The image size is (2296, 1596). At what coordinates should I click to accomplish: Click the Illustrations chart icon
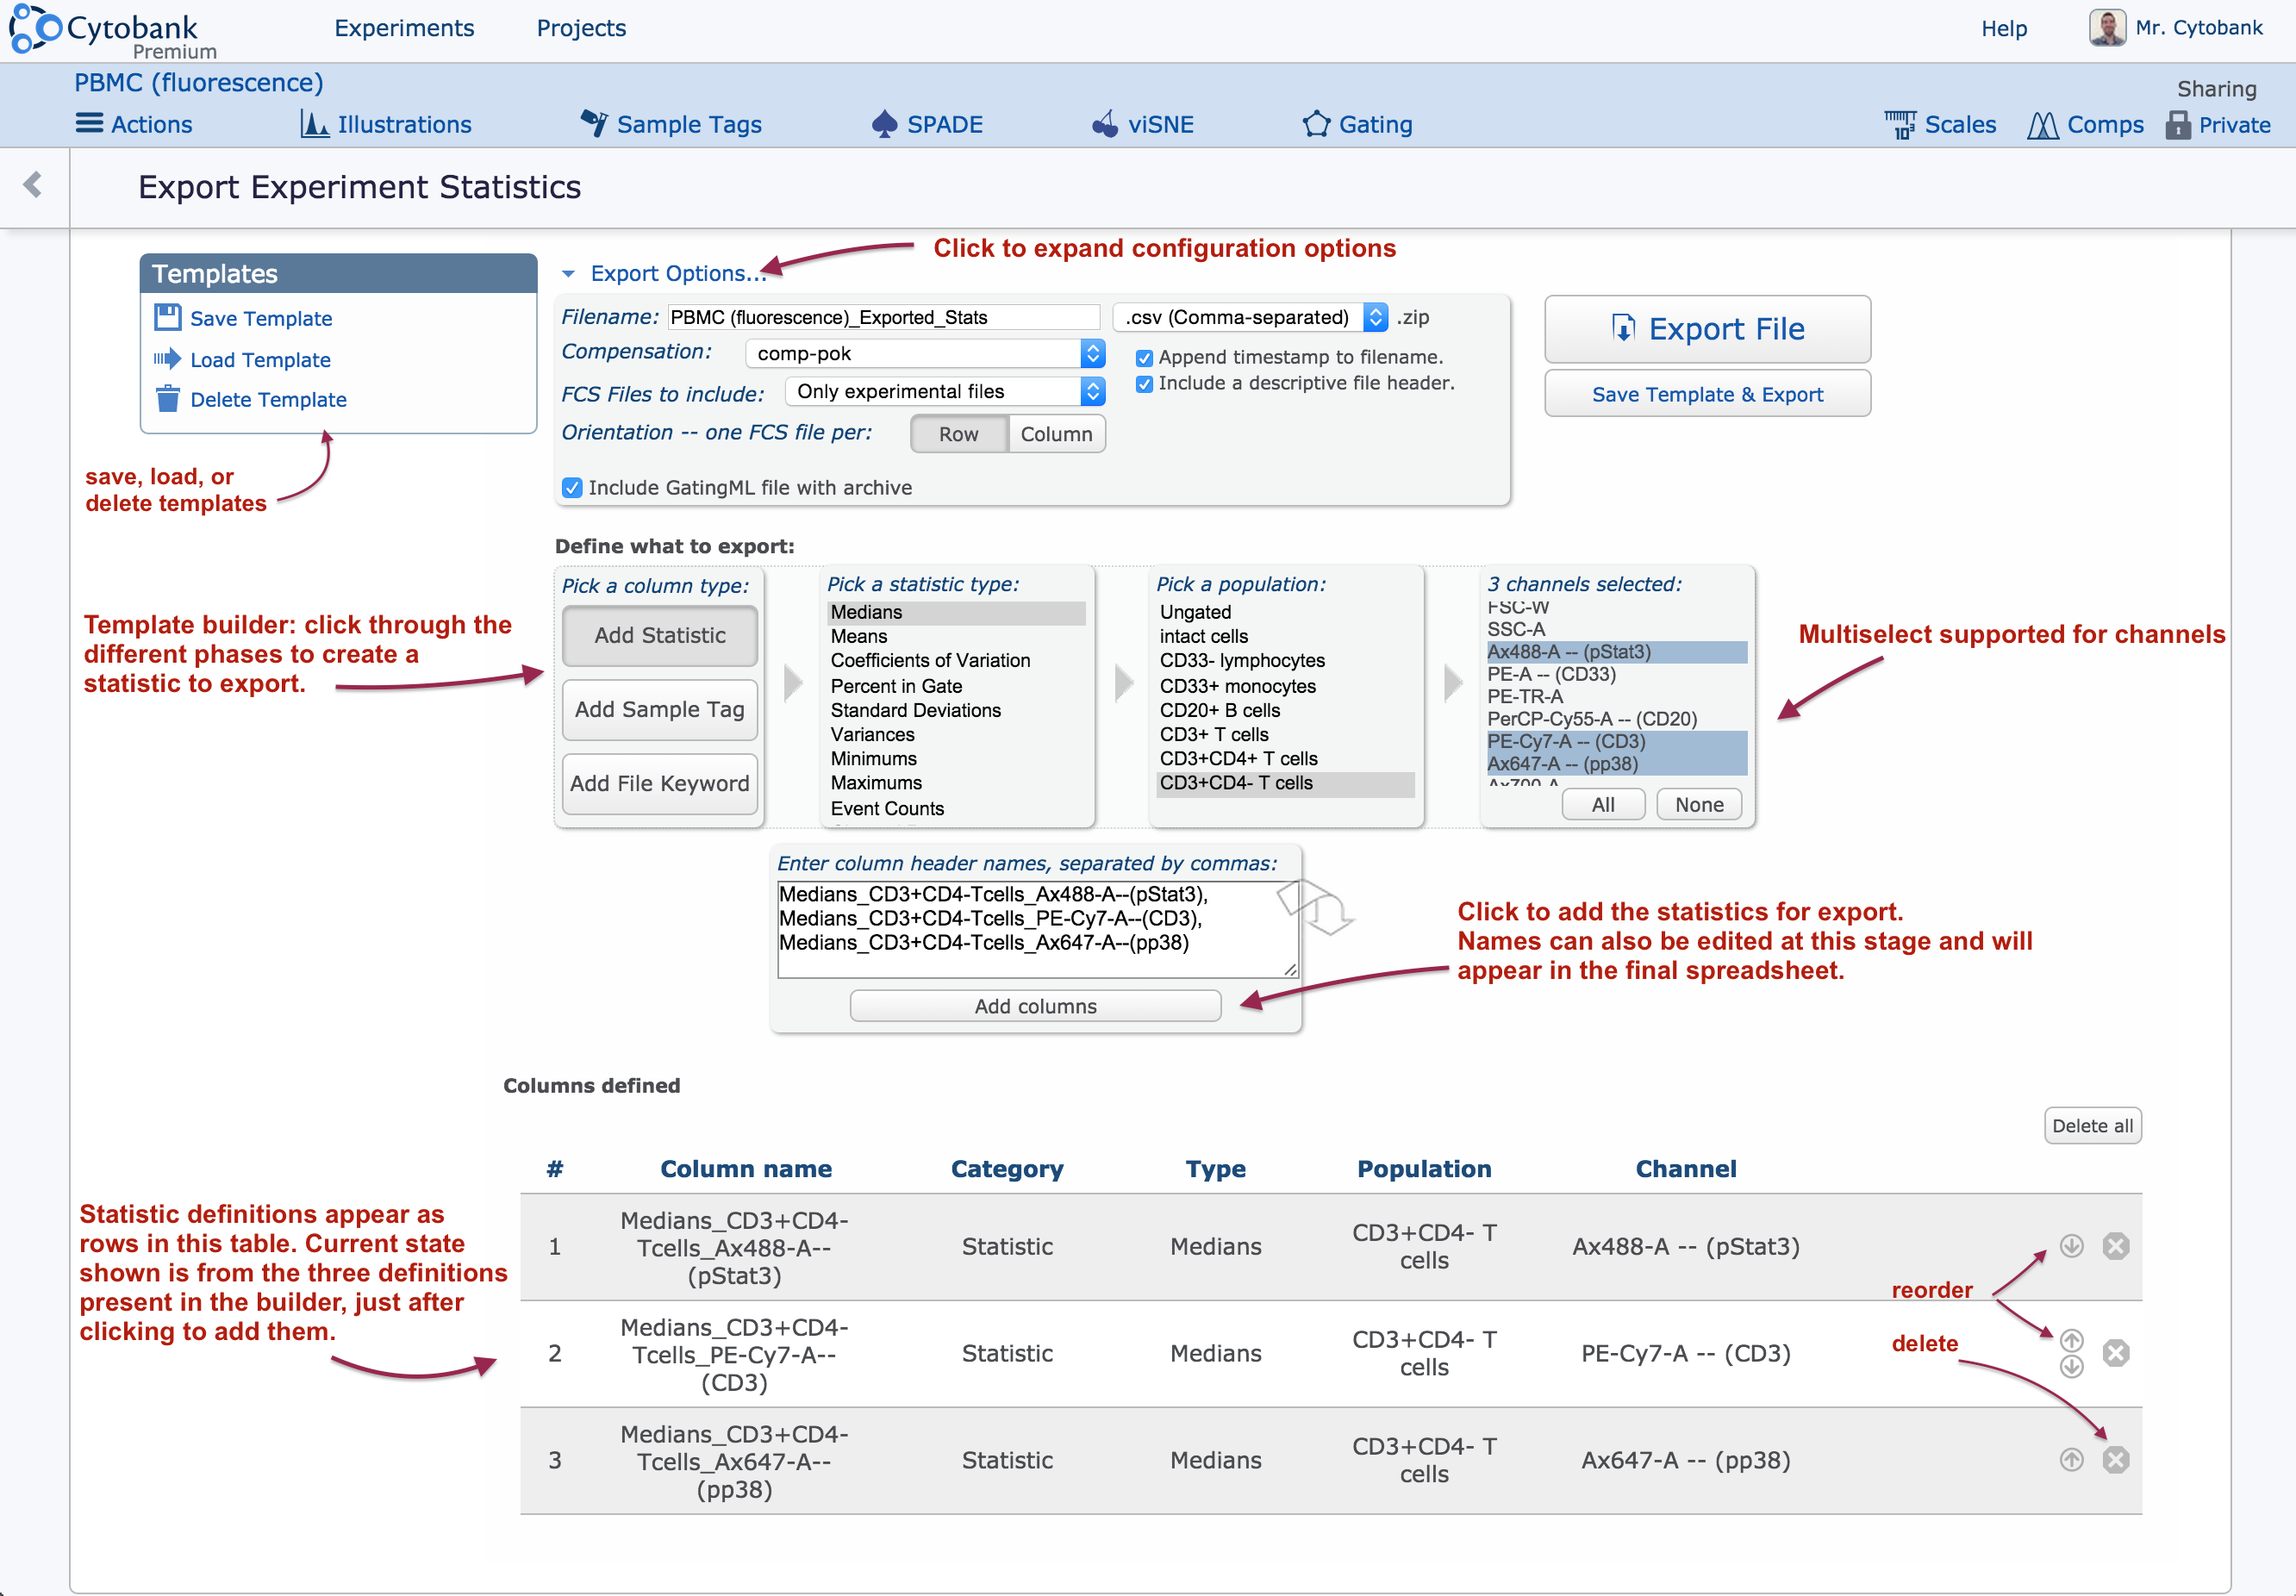pos(314,123)
